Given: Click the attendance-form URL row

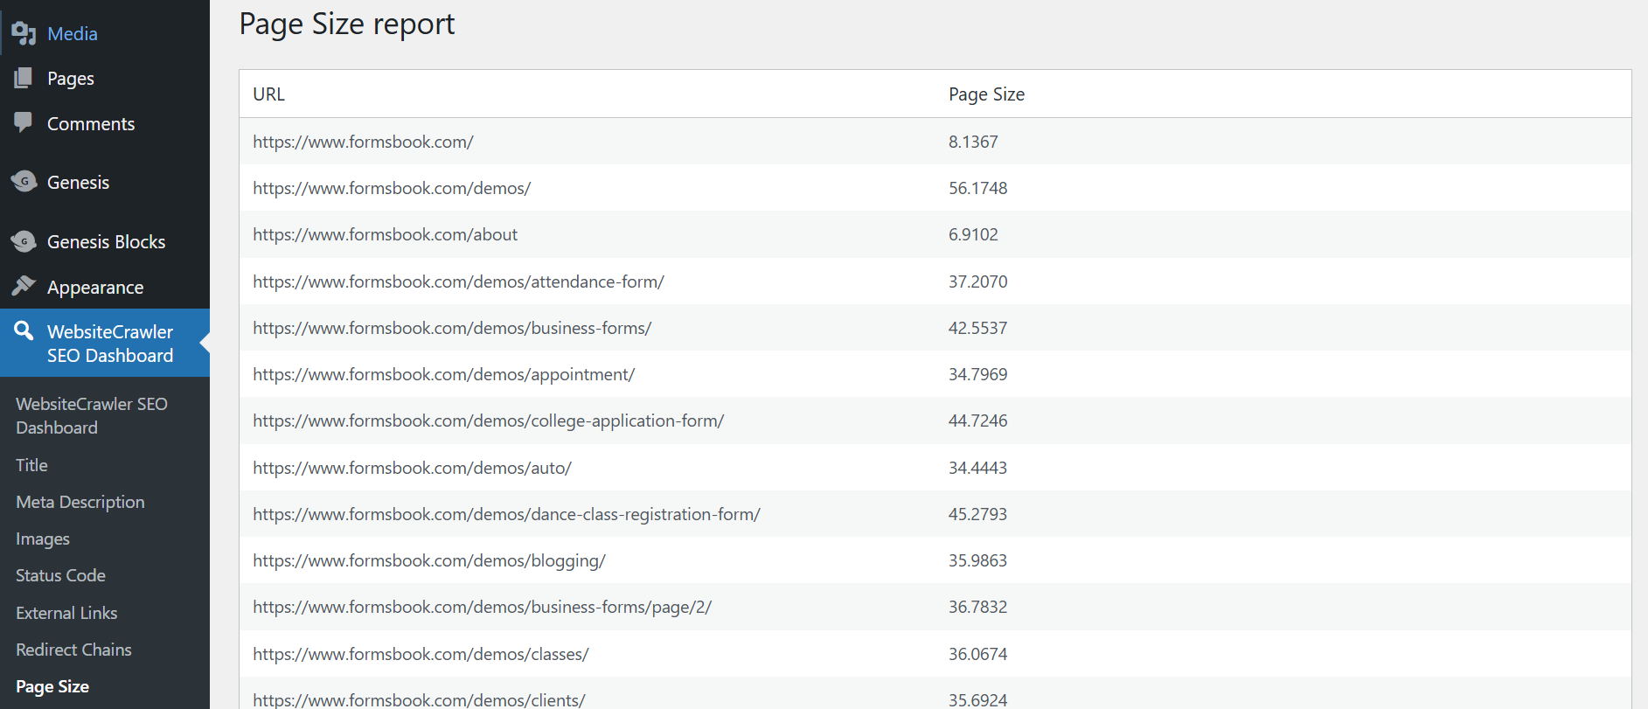Looking at the screenshot, I should click(458, 282).
